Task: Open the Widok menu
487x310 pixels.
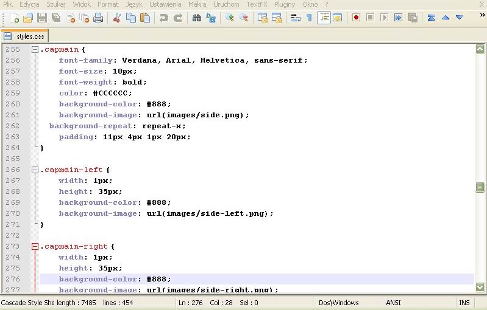Action: (82, 4)
